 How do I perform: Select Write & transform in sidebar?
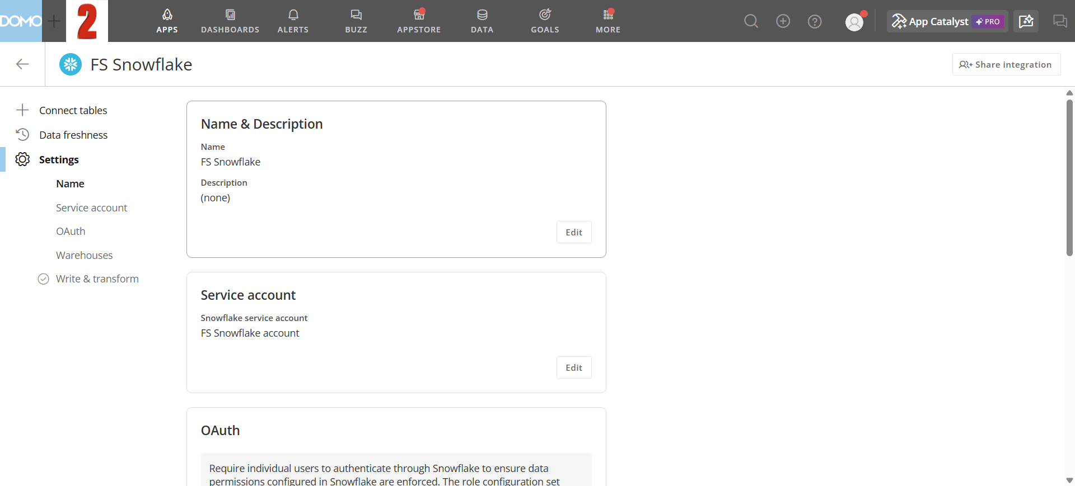pyautogui.click(x=97, y=279)
